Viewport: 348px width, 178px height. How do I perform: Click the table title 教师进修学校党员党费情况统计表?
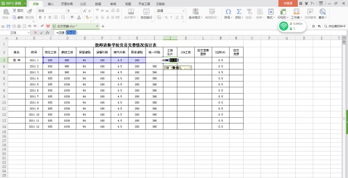[126, 45]
